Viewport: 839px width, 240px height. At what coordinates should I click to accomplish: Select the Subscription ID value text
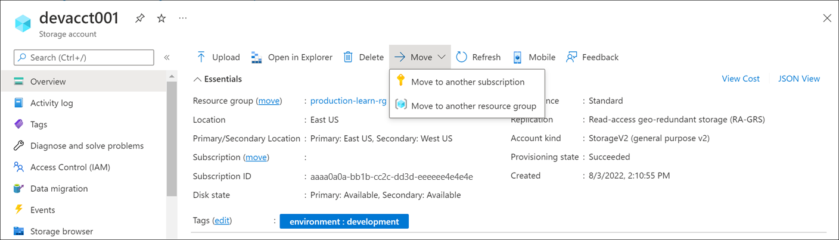click(391, 176)
